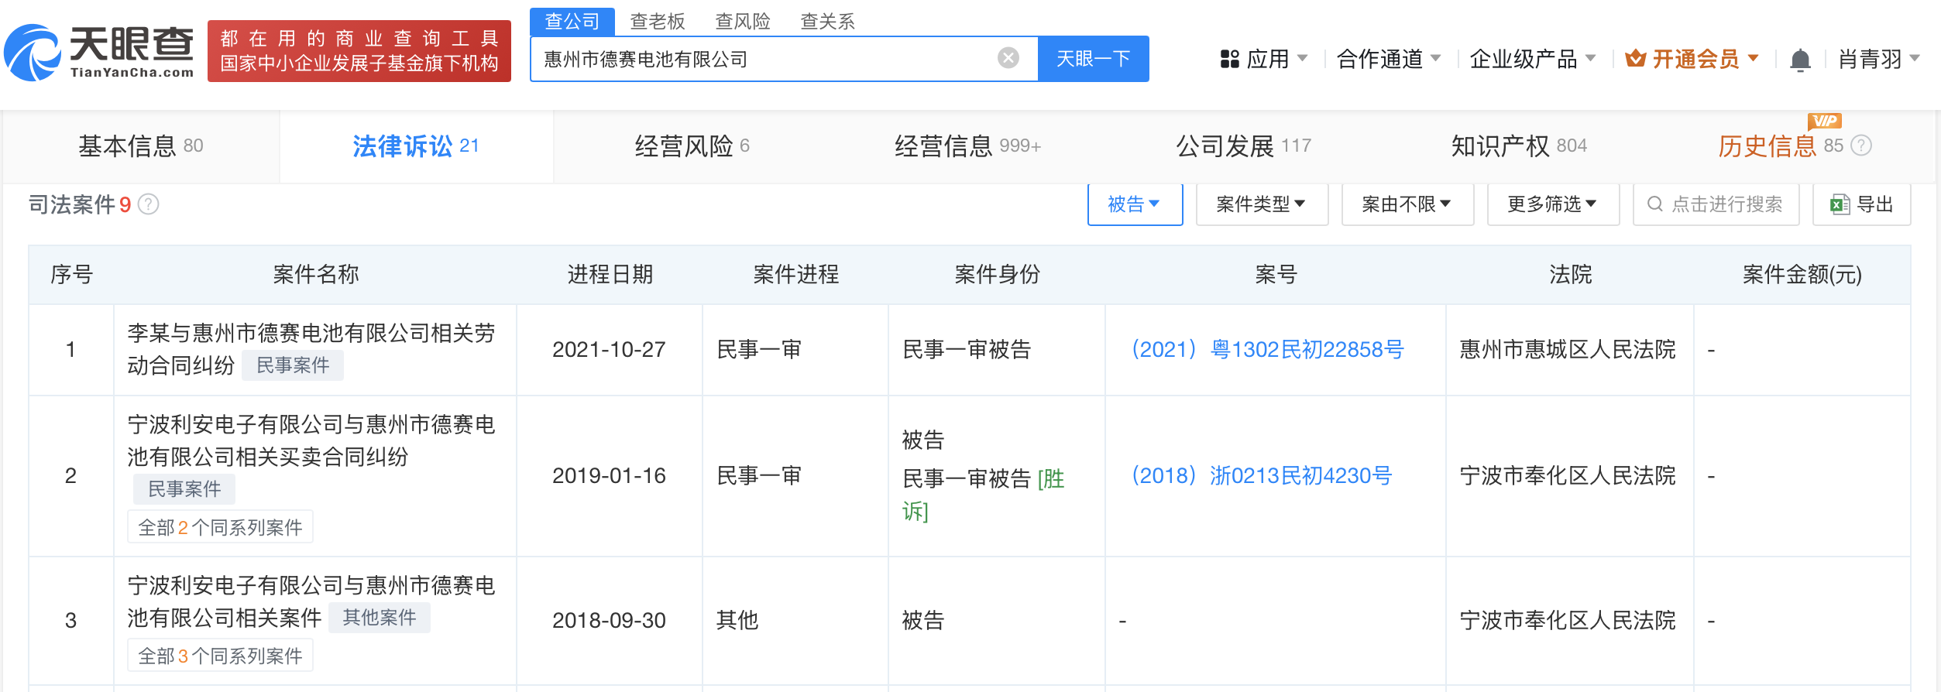
Task: Switch to 公司发展 tab
Action: (x=1243, y=146)
